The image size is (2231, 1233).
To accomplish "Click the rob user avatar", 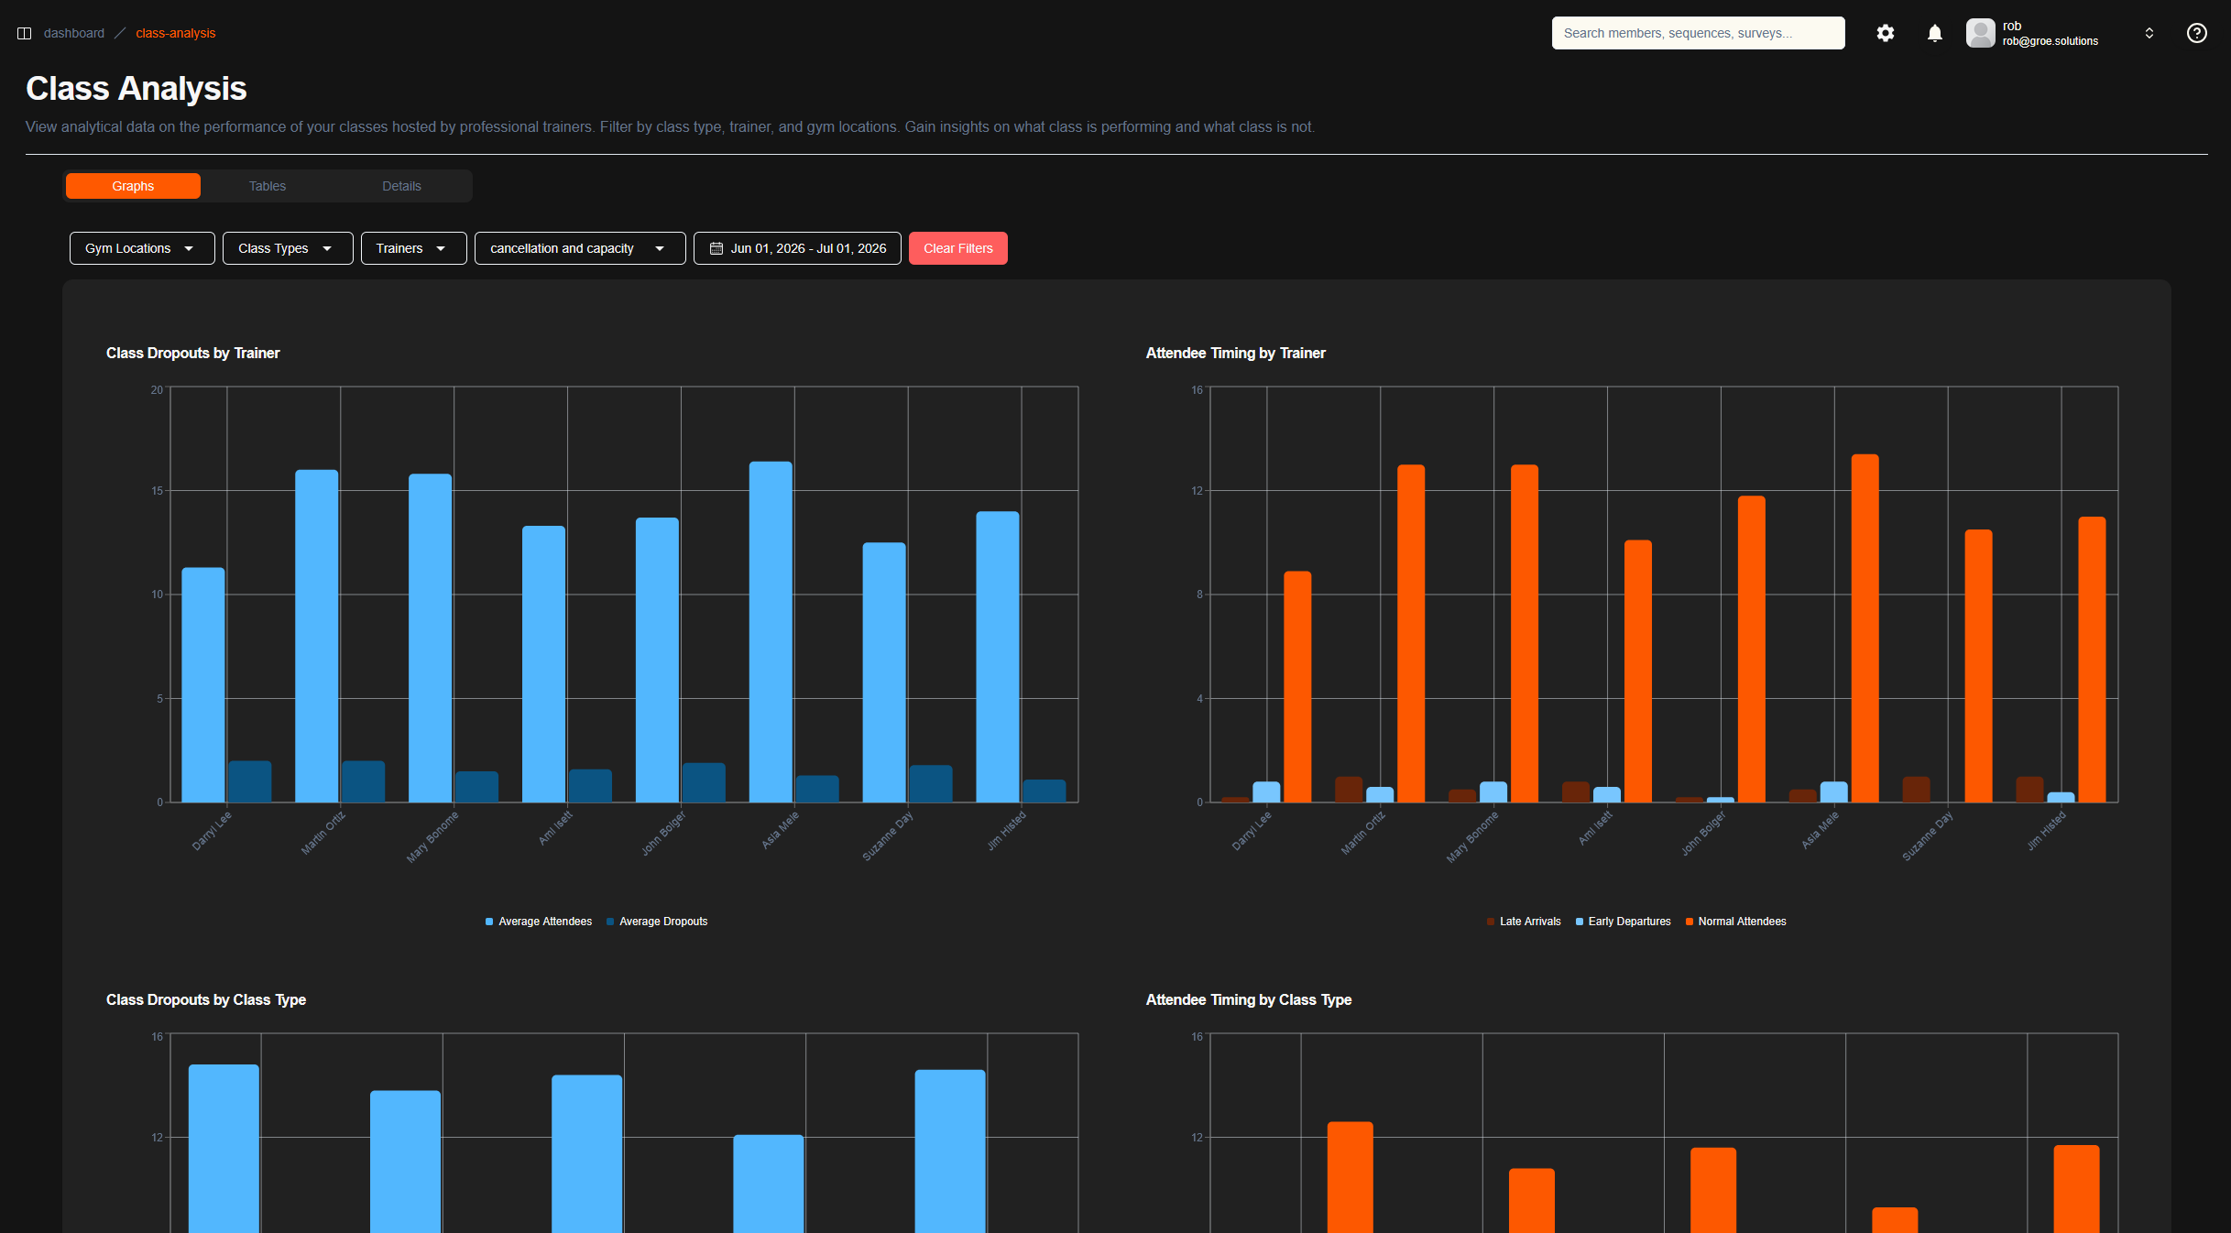I will pyautogui.click(x=1980, y=33).
